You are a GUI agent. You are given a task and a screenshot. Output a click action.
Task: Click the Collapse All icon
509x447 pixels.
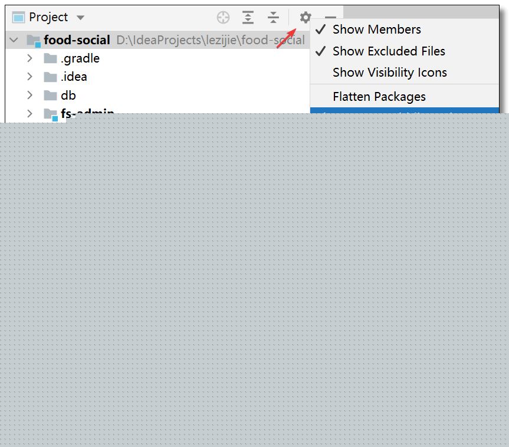click(273, 18)
